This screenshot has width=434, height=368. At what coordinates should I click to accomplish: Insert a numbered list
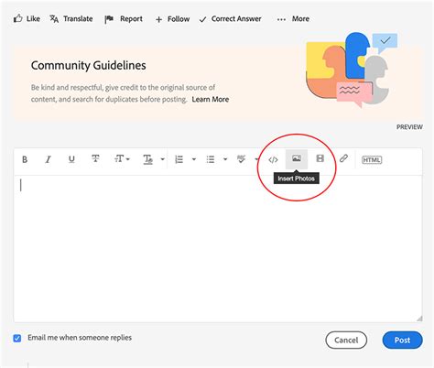coord(179,159)
